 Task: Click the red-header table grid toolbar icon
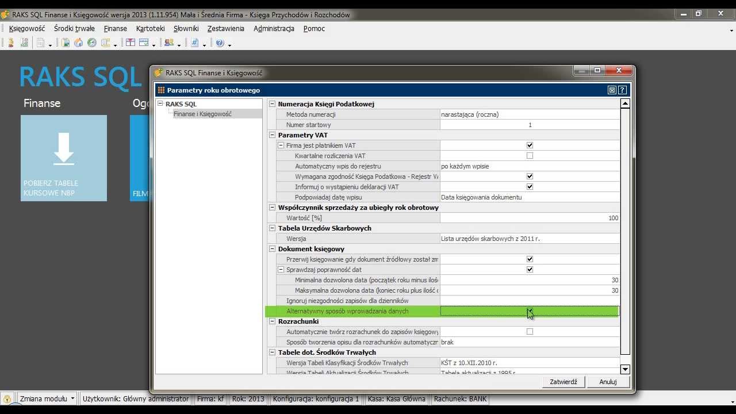[131, 43]
